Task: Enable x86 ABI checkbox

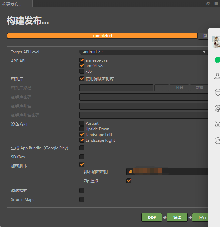Action: click(x=82, y=71)
